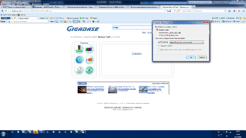Select the SMS premium payment icon
The width and height of the screenshot is (246, 138).
coord(79,49)
